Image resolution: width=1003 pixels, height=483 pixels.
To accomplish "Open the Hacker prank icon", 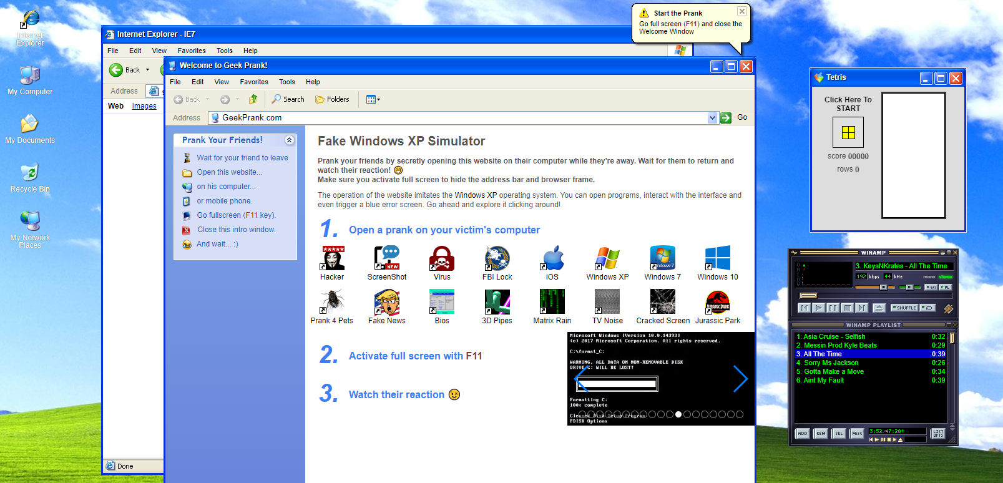I will pos(332,258).
